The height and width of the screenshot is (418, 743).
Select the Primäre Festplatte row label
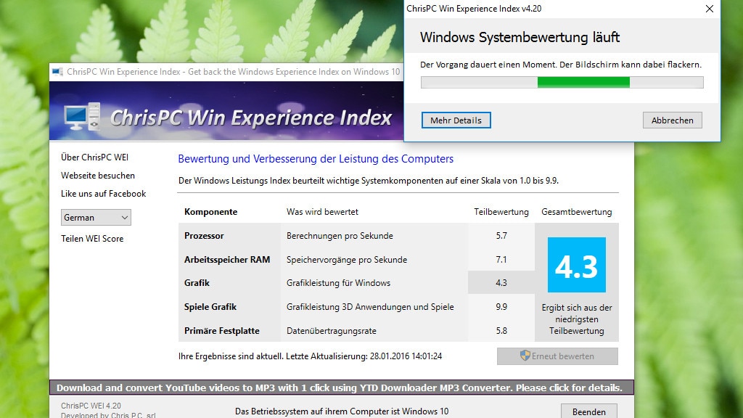pyautogui.click(x=222, y=331)
